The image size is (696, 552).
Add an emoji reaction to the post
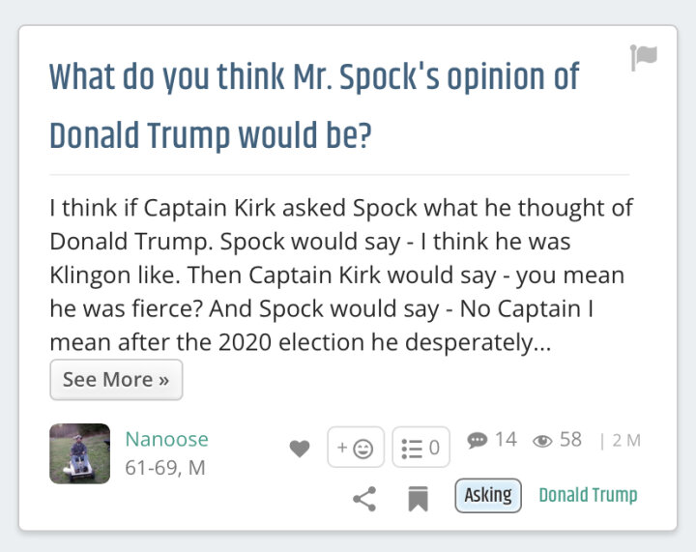356,448
